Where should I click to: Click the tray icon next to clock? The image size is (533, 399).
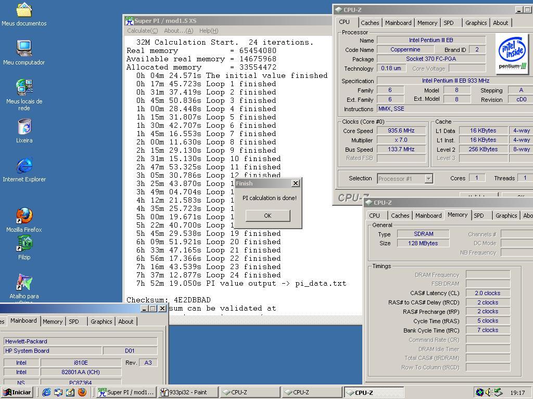tap(498, 392)
